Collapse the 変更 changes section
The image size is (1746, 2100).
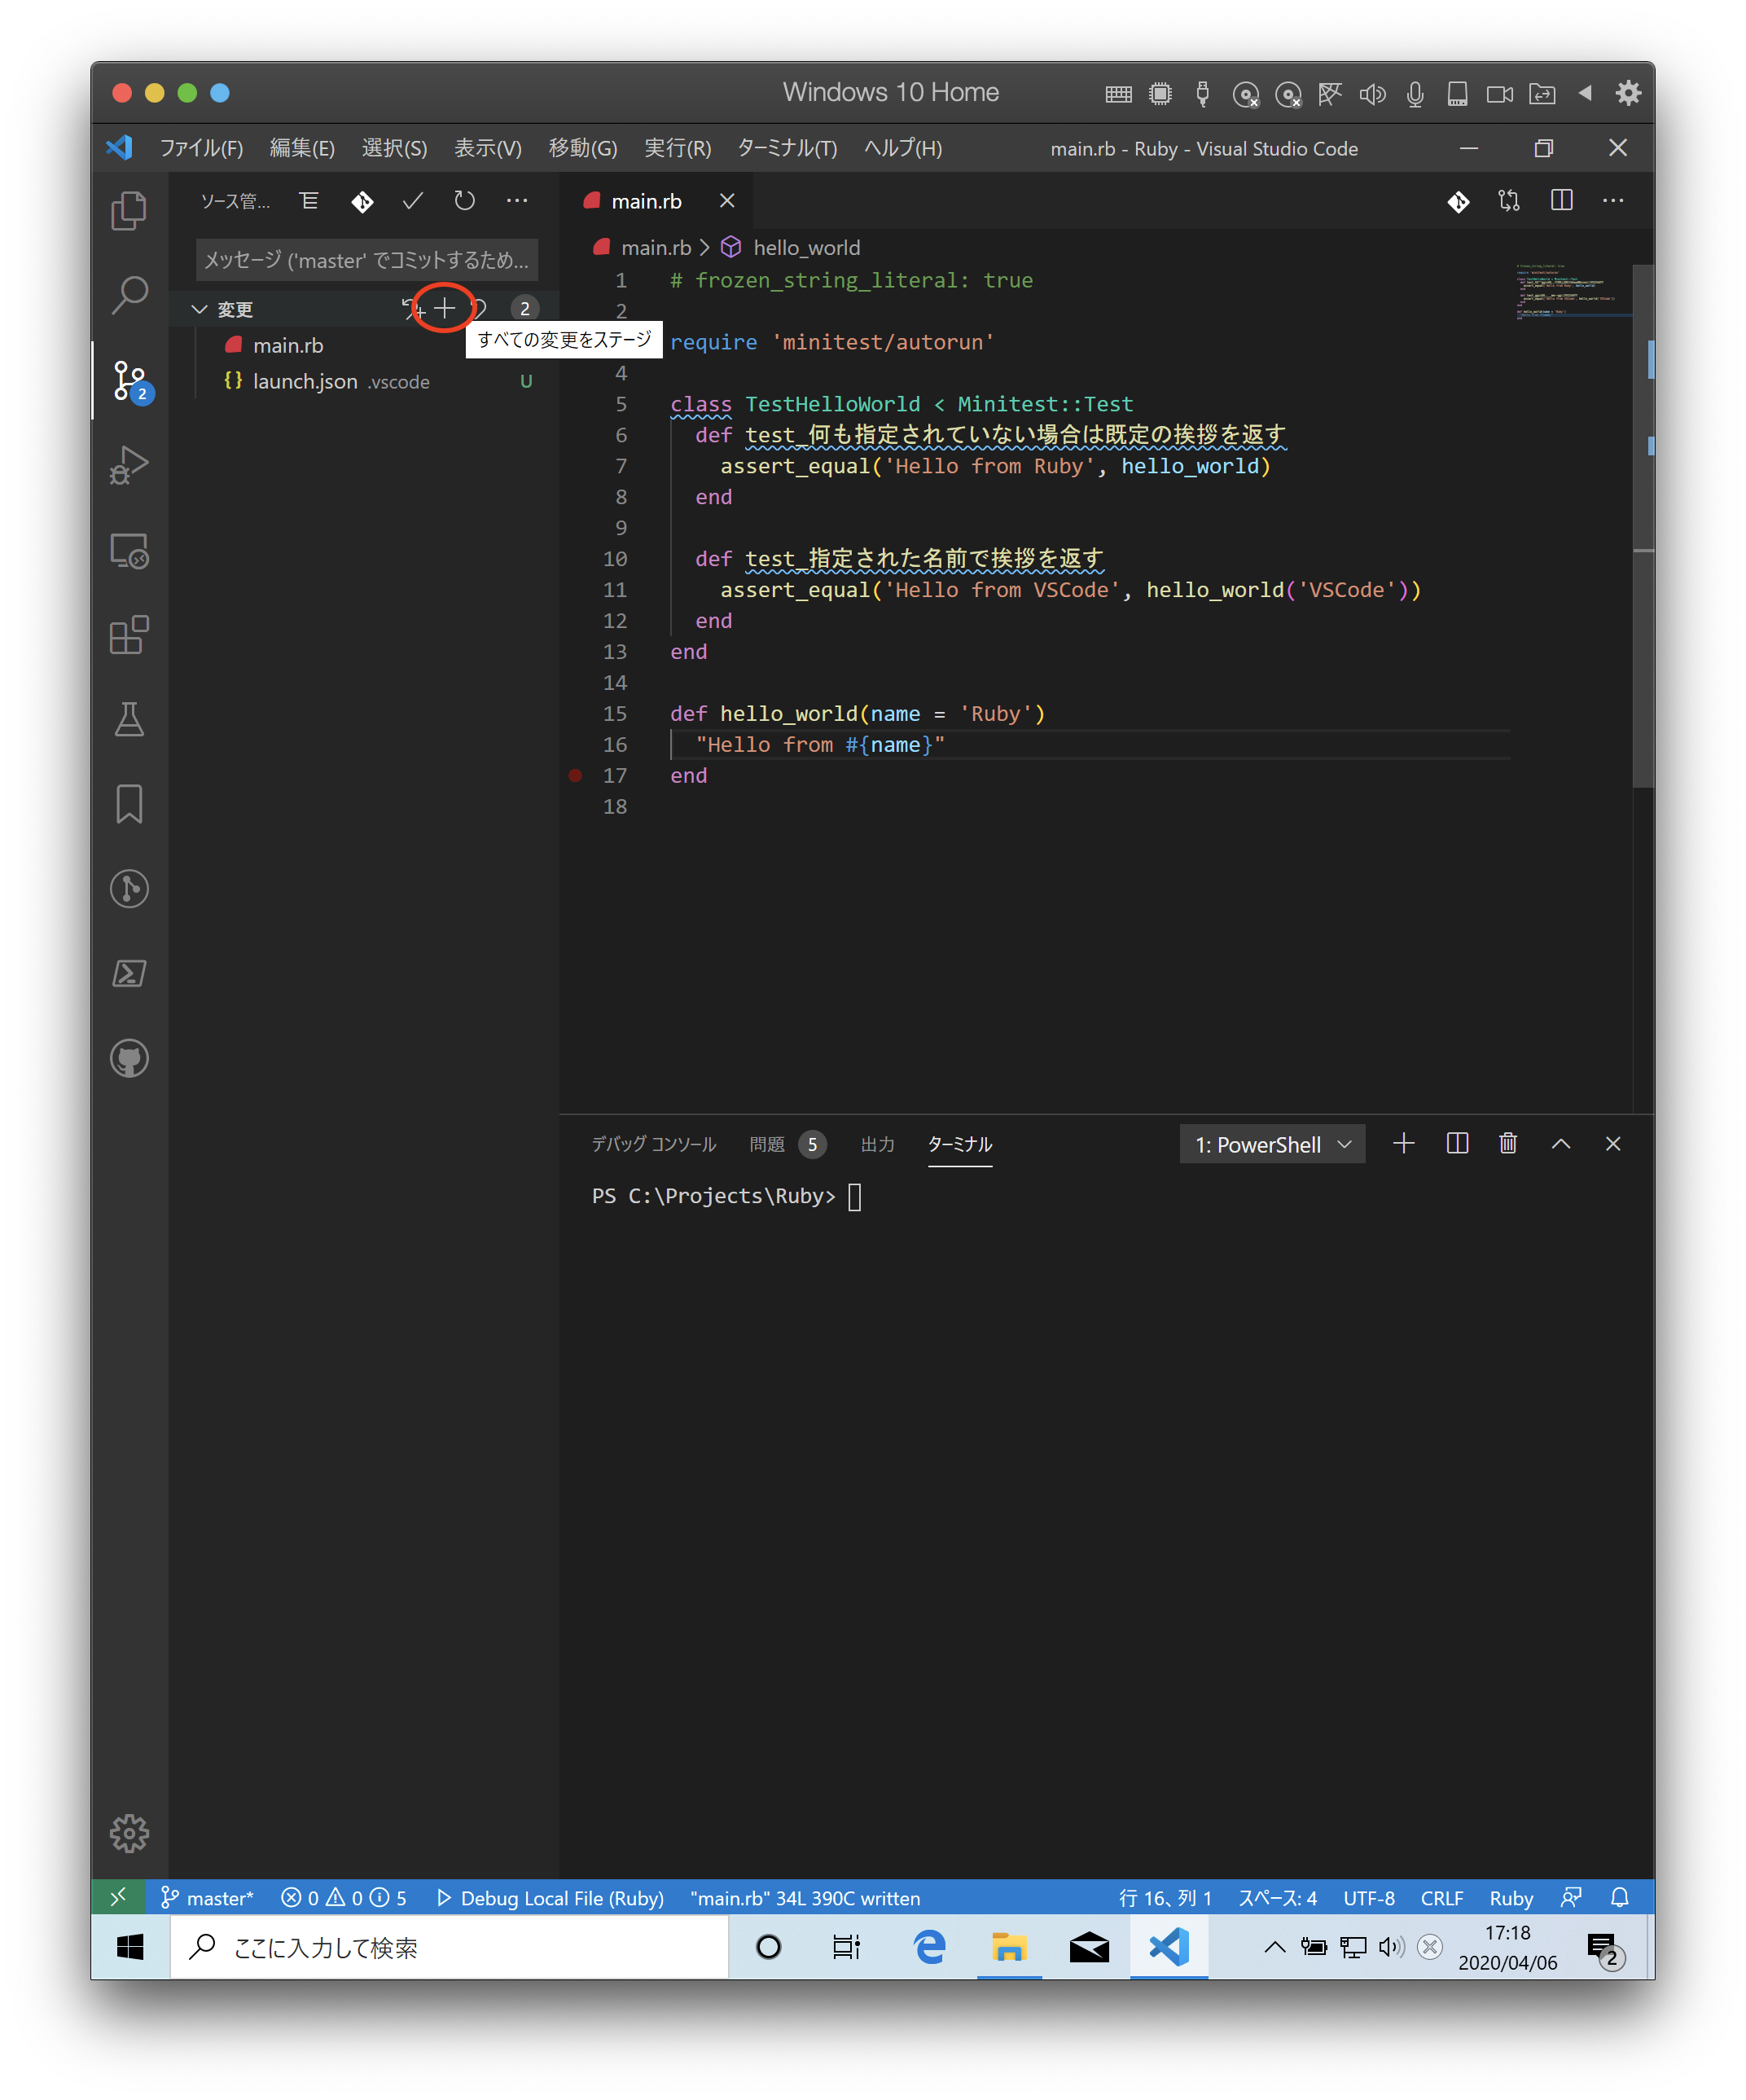[200, 309]
